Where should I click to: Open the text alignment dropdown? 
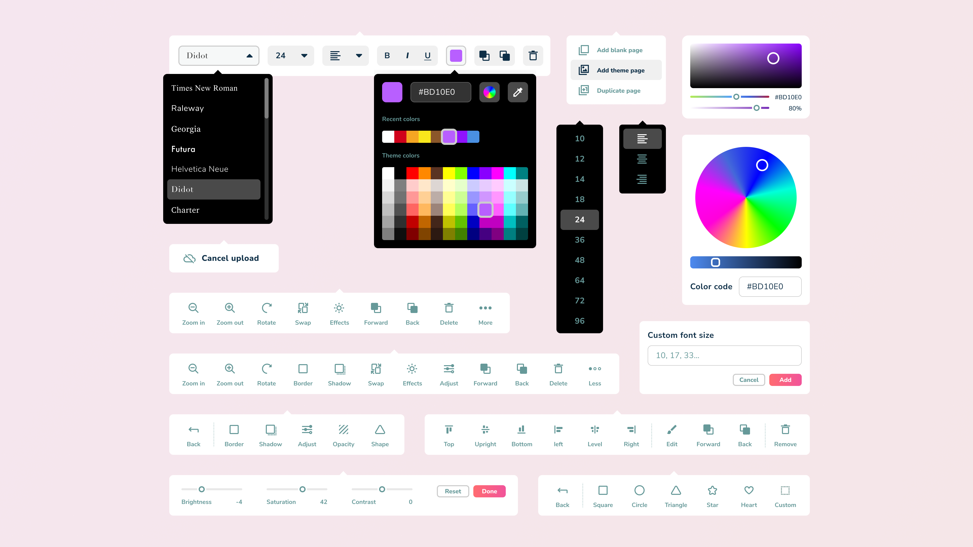(345, 55)
